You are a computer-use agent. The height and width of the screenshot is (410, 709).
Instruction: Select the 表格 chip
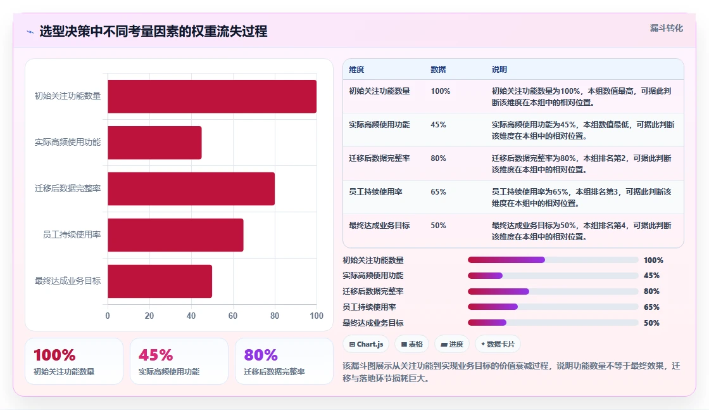412,344
